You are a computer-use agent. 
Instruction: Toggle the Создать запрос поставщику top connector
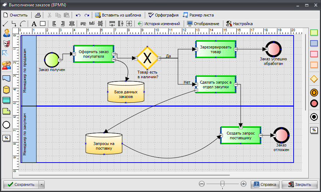click(241, 127)
